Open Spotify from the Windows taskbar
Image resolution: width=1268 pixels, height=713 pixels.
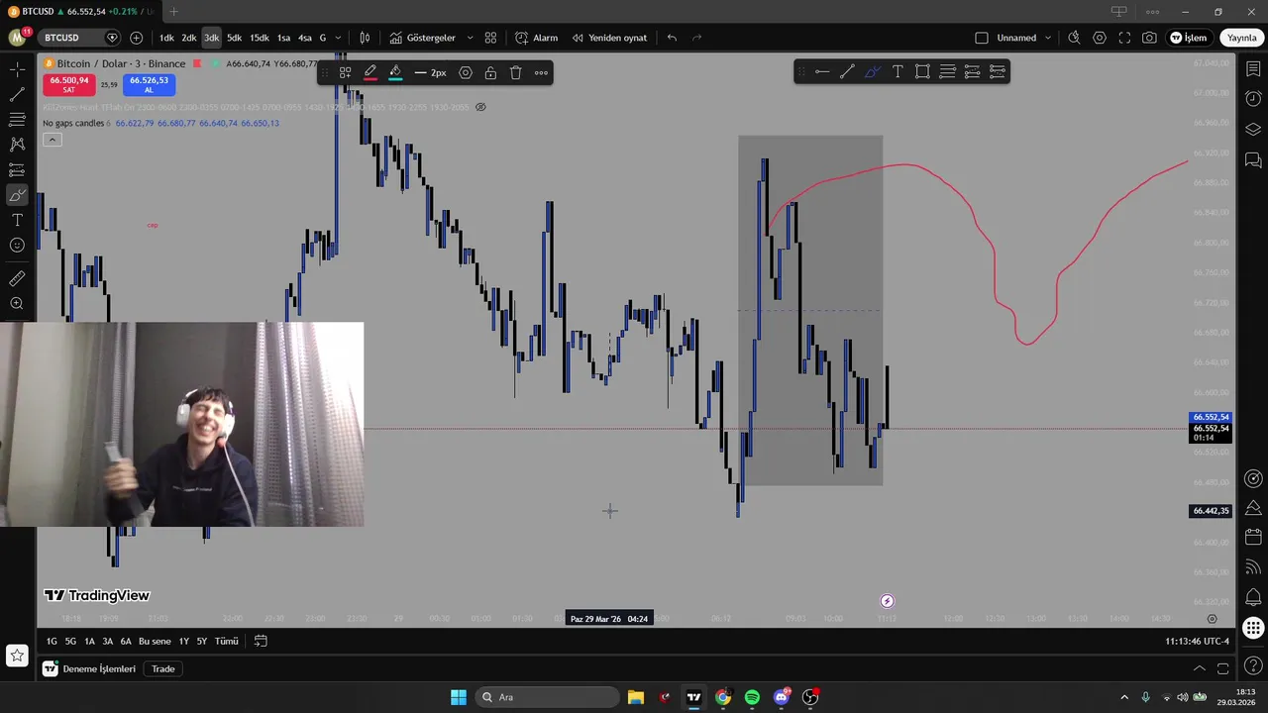752,697
